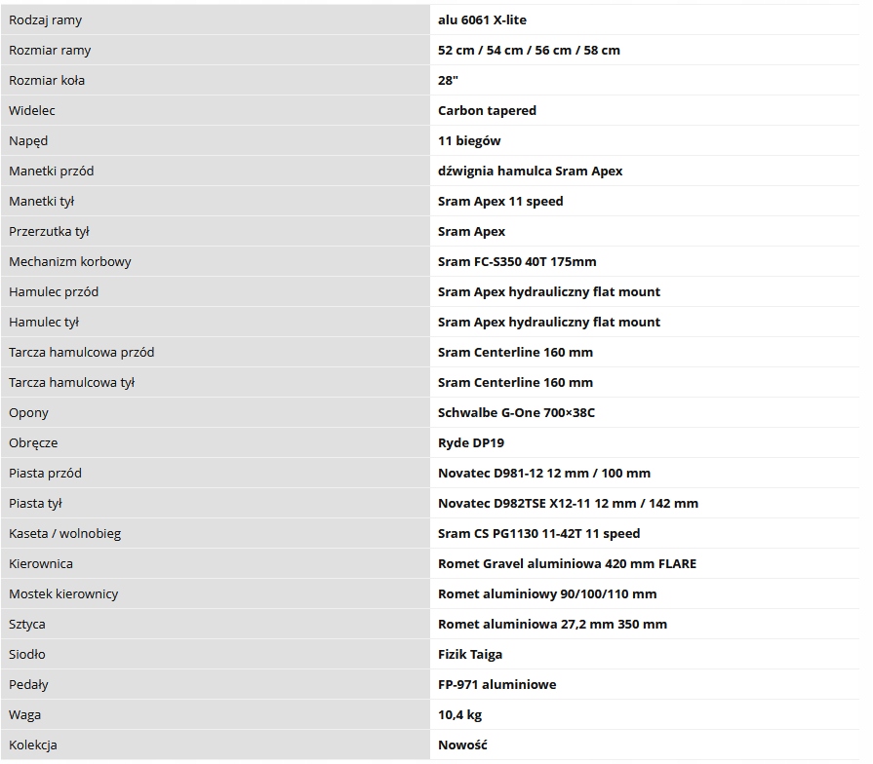Viewport: 873px width, 764px height.
Task: Select the 'Schwalbe G-One 700×38C' tire value
Action: point(516,412)
